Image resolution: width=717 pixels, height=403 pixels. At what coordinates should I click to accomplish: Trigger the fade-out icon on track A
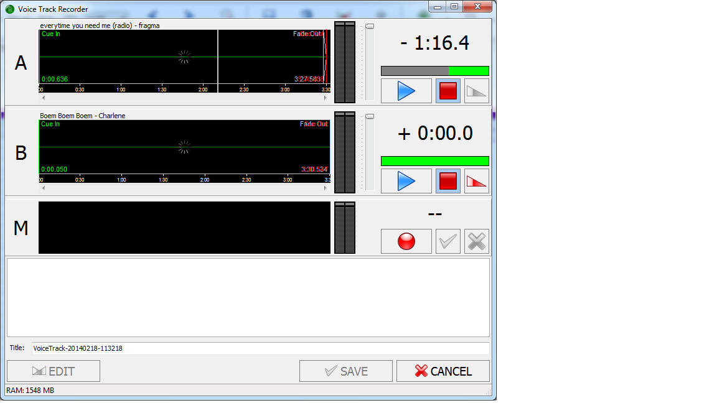point(476,90)
